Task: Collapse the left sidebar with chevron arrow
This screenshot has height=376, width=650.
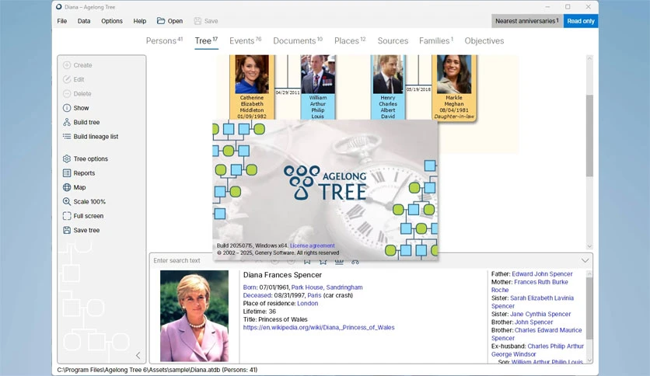Action: (x=138, y=355)
